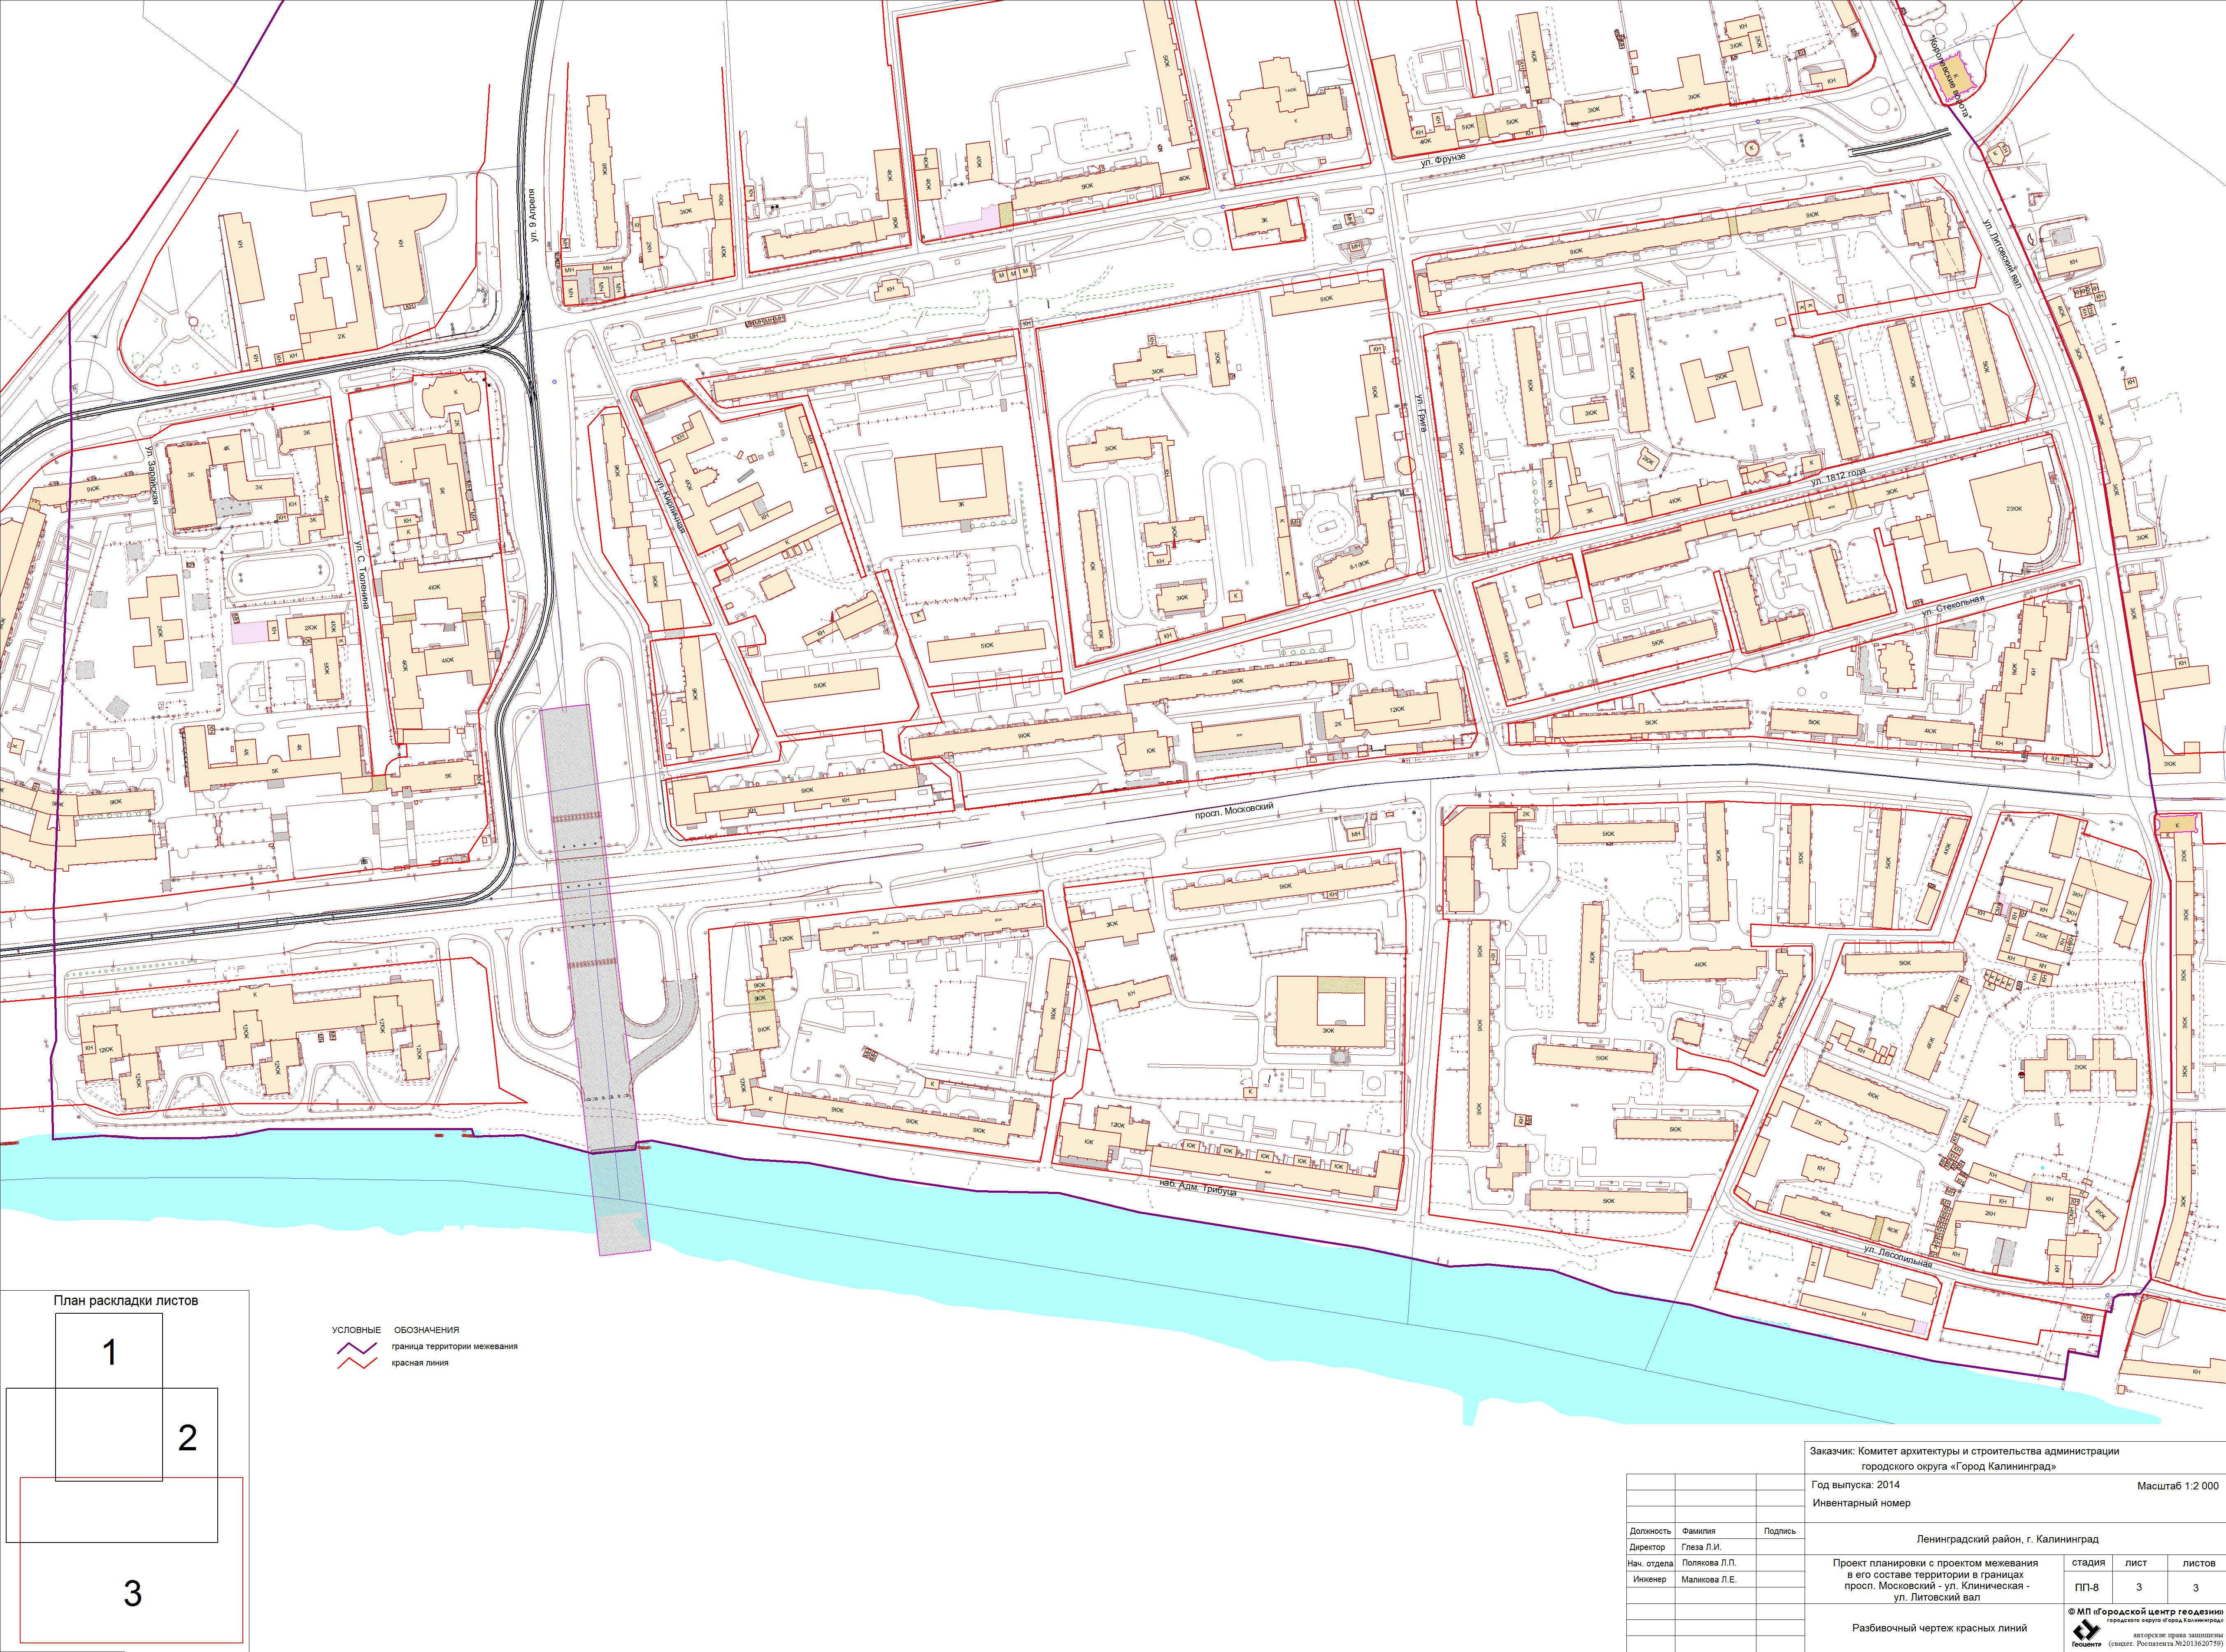Click the red line legend symbol
Viewport: 2226px width, 1652px height.
point(356,1363)
